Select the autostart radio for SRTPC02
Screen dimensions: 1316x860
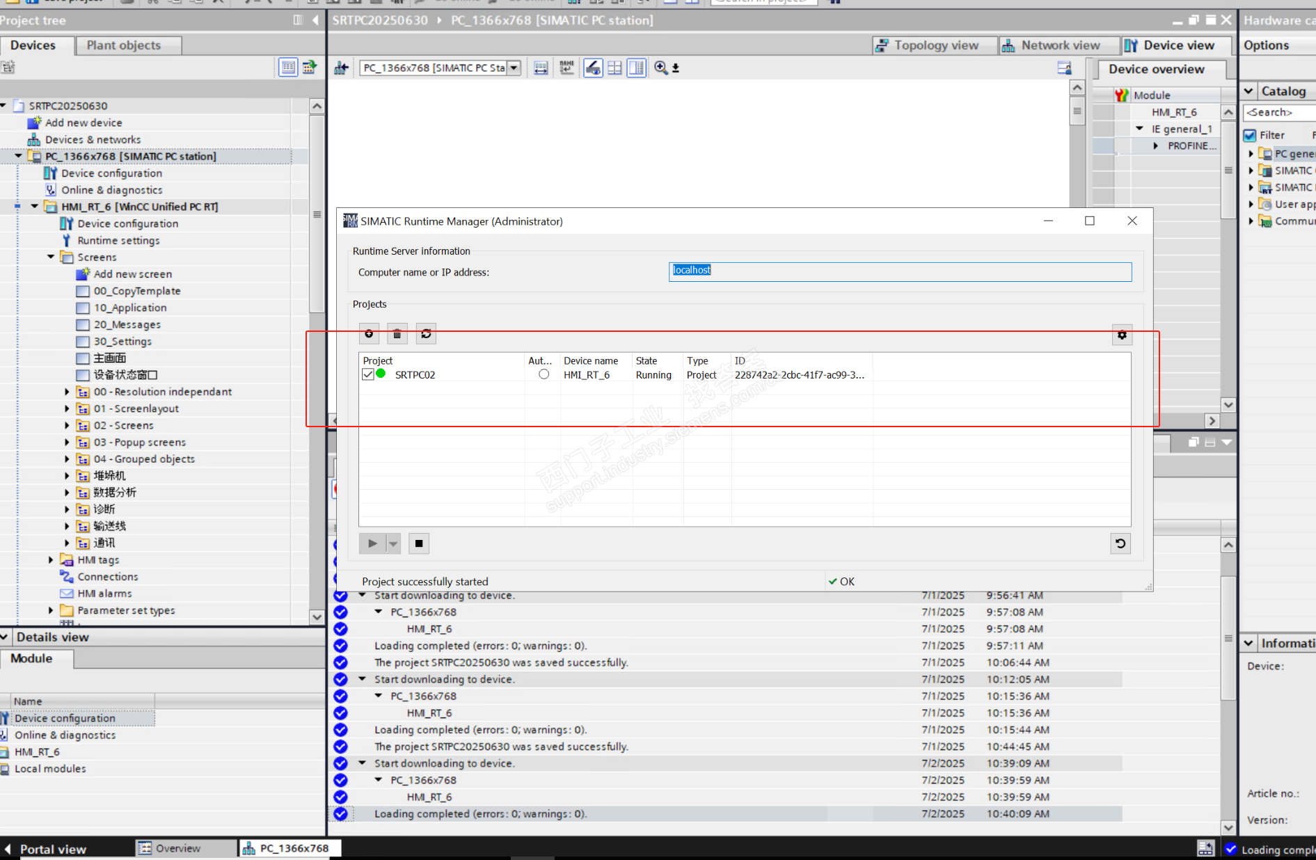544,374
